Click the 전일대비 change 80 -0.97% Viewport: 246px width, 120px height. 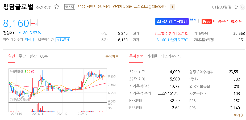(x=30, y=33)
